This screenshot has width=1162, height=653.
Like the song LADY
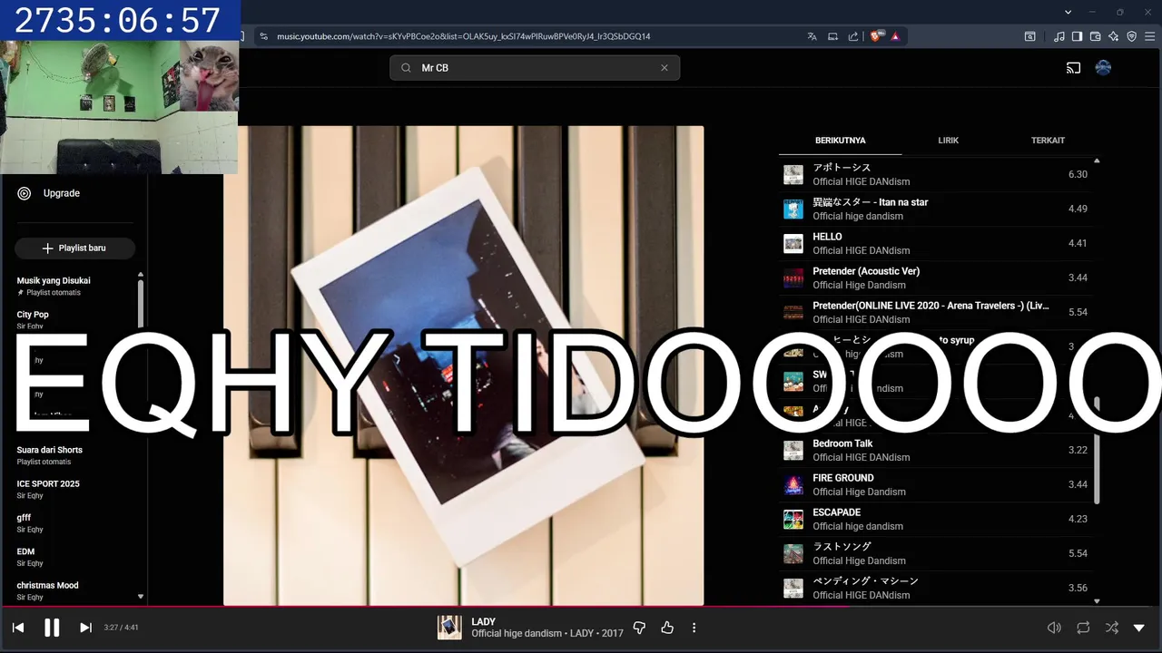pos(667,628)
